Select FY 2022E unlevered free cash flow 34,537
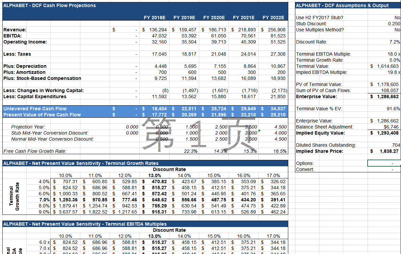The image size is (401, 254). (x=278, y=109)
